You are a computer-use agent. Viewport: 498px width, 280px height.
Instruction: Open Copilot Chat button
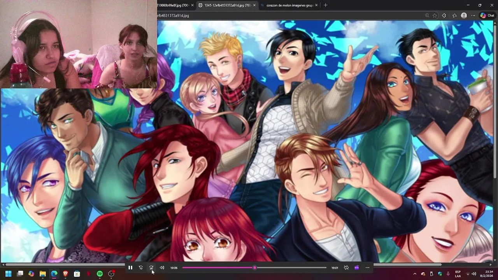(x=487, y=16)
